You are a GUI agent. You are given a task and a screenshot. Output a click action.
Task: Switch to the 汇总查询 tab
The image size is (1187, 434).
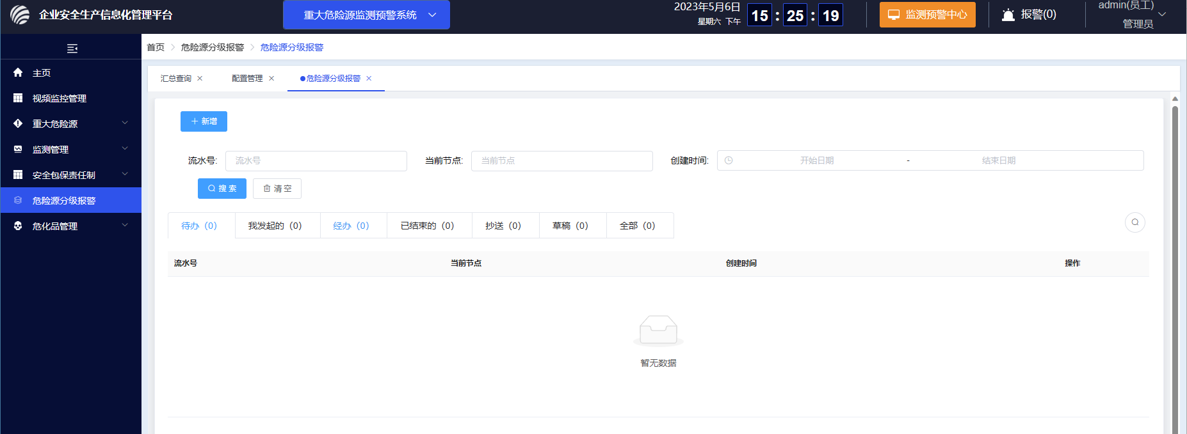[175, 78]
